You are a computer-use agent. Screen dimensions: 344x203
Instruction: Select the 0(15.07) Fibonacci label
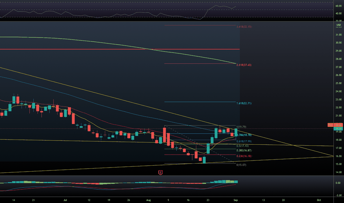click(241, 165)
